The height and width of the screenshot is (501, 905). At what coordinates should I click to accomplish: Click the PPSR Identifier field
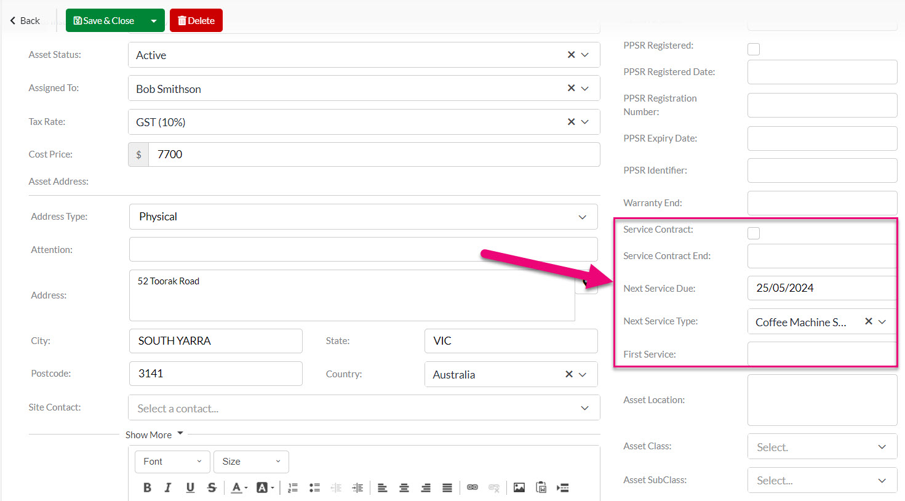tap(823, 170)
